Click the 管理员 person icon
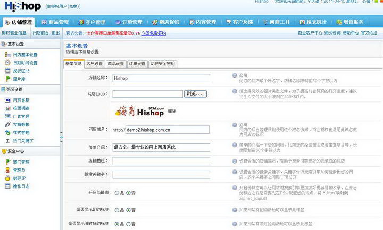Screen dimensions: 383x230 [7, 170]
